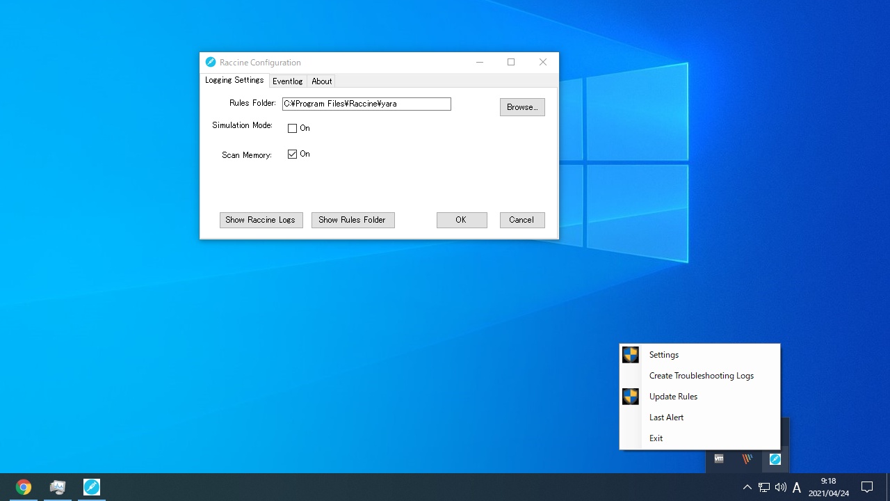890x501 pixels.
Task: Open Last Alert from the tray menu
Action: [699, 417]
